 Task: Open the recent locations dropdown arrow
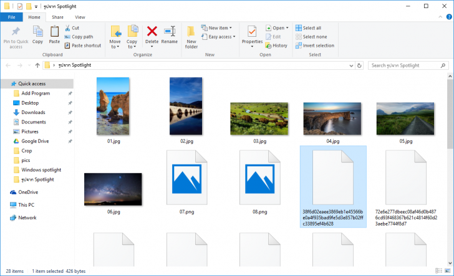click(x=29, y=65)
